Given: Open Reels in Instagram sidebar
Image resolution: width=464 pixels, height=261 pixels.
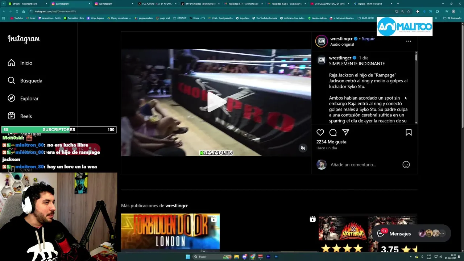Looking at the screenshot, I should (20, 116).
